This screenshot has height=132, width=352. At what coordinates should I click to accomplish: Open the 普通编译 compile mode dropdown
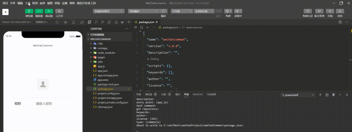[144, 11]
